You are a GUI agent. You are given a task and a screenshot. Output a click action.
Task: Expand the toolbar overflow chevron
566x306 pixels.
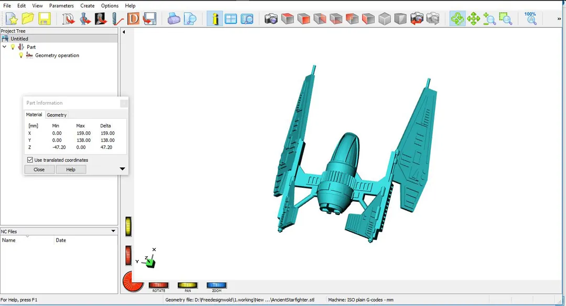coord(559,19)
